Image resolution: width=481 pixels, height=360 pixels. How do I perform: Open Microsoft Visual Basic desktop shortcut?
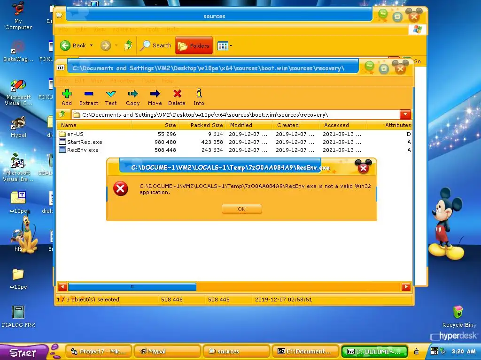click(18, 167)
